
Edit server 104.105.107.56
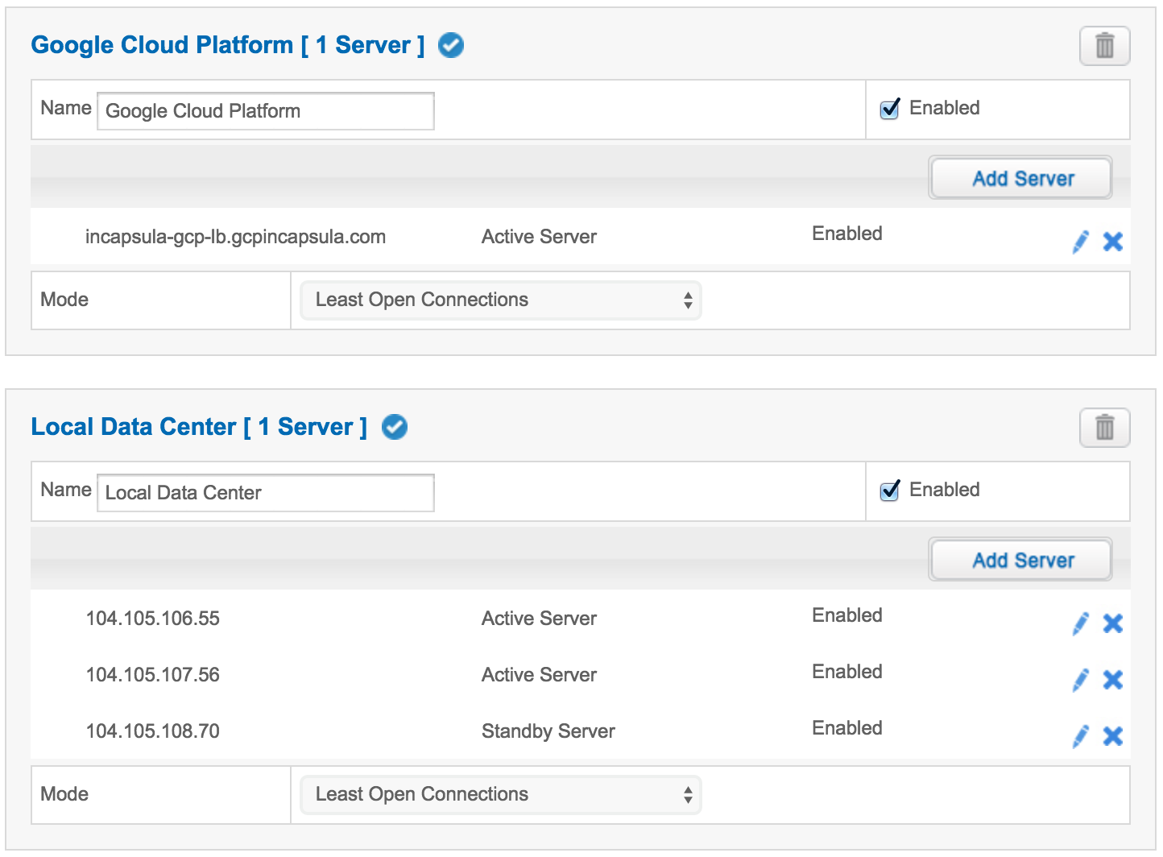tap(1080, 680)
